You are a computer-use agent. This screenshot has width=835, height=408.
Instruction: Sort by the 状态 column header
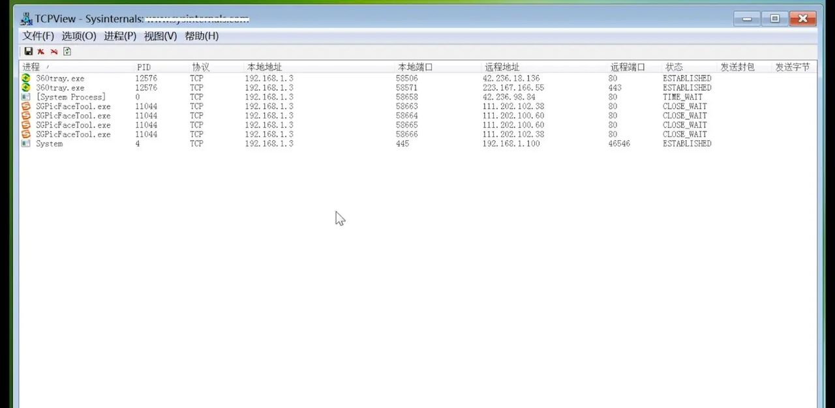coord(690,67)
